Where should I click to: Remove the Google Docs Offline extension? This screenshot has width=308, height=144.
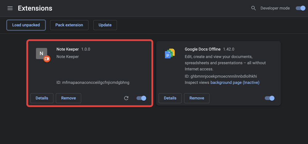point(197,98)
